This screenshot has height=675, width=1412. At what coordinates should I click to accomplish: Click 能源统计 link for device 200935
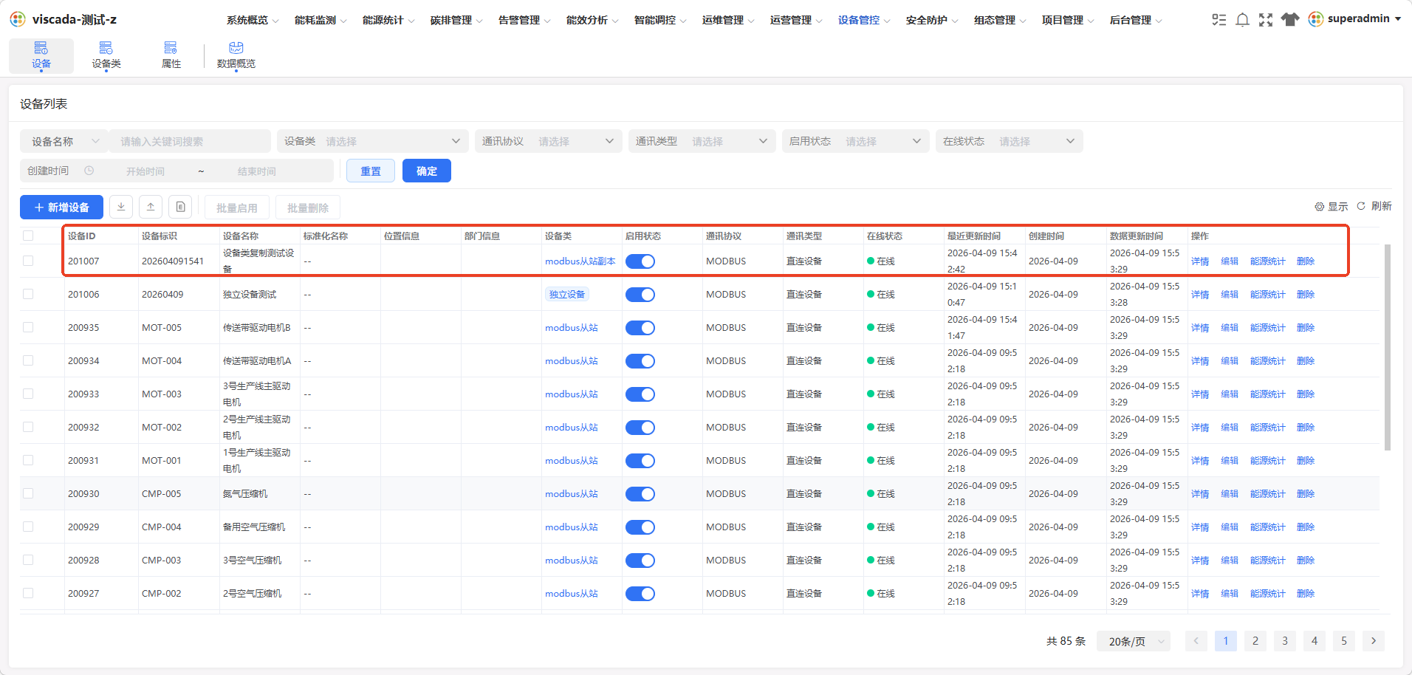1268,328
